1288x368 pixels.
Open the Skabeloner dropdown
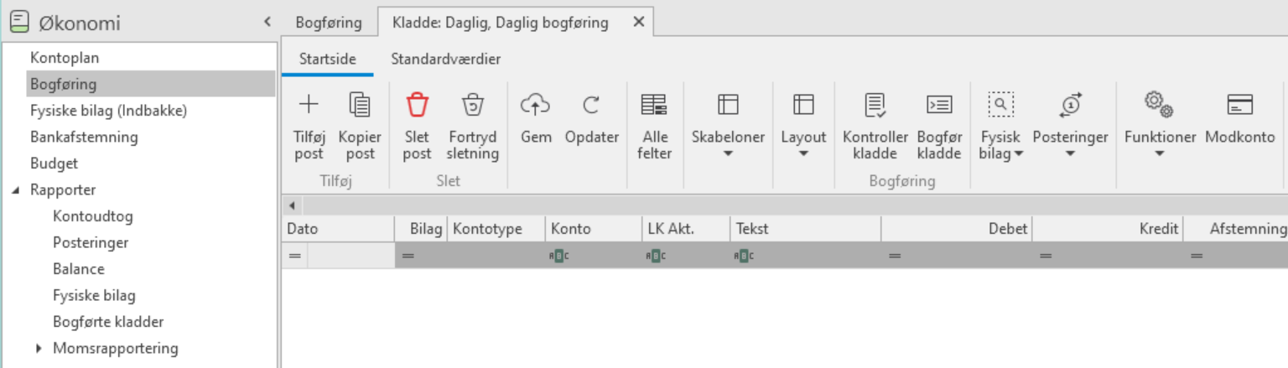[728, 126]
